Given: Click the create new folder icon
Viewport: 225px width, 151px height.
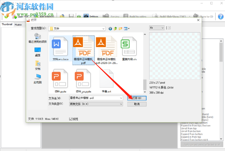Looking at the screenshot, I should tap(120, 29).
